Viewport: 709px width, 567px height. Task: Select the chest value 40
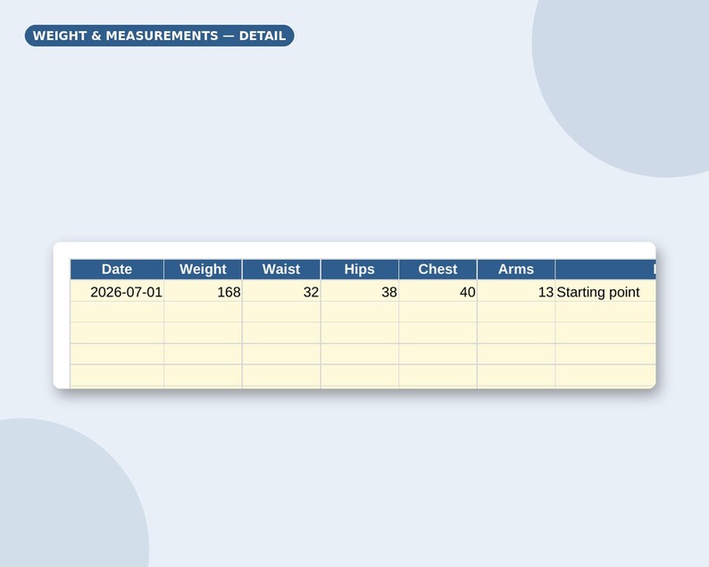point(438,291)
